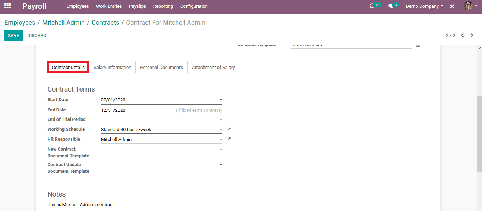This screenshot has height=211, width=482.
Task: Open Working Schedule record via external link icon
Action: (228, 129)
